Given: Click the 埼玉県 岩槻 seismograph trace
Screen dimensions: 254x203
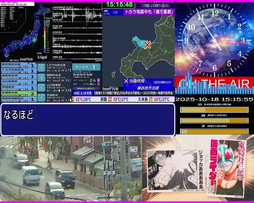Looking at the screenshot, I should click(x=77, y=28).
